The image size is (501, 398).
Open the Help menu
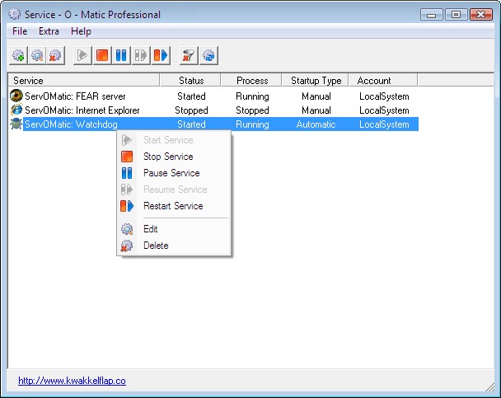pyautogui.click(x=81, y=31)
